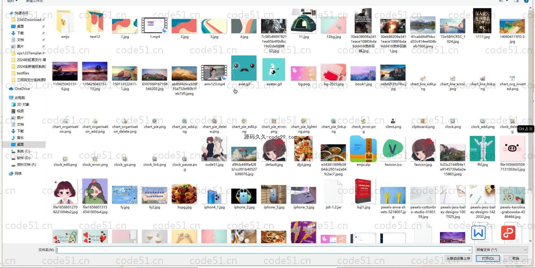Click the 文件名 input field
Image resolution: width=535 pixels, height=268 pixels.
[264, 250]
